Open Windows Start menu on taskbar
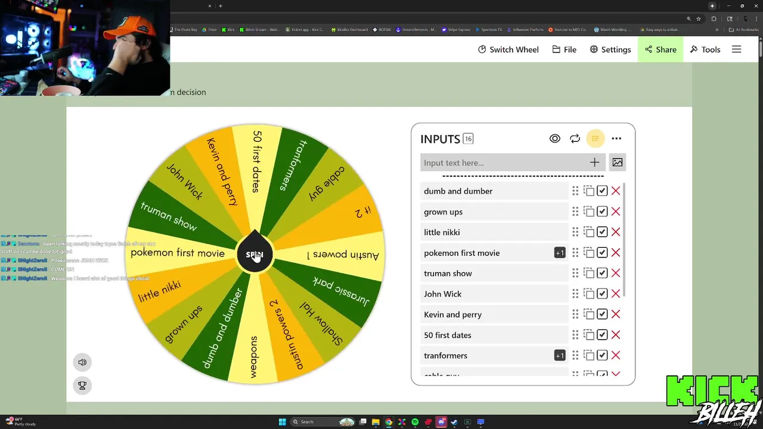The width and height of the screenshot is (763, 429). [282, 422]
